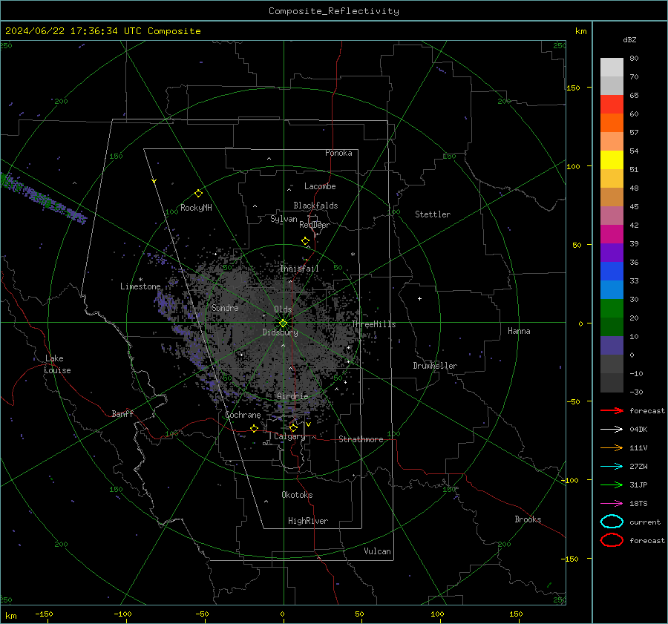Image resolution: width=668 pixels, height=624 pixels.
Task: Click the Ponoka city label
Action: click(338, 153)
